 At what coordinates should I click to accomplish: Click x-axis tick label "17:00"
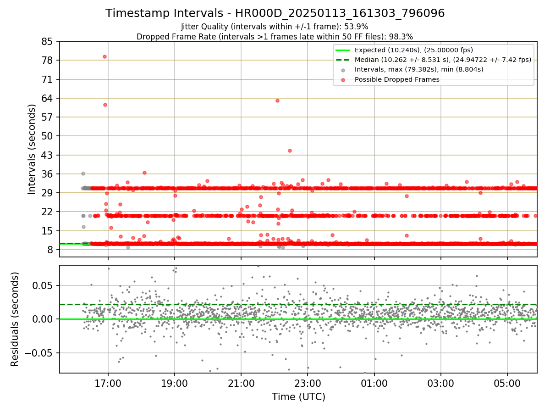point(108,383)
